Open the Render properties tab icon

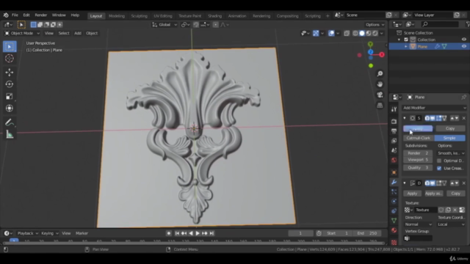394,122
